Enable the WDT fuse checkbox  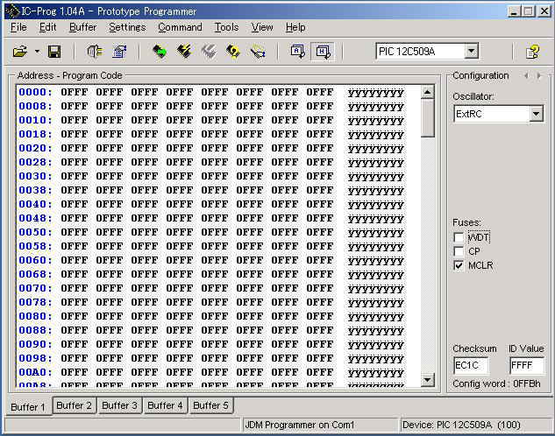tap(459, 237)
